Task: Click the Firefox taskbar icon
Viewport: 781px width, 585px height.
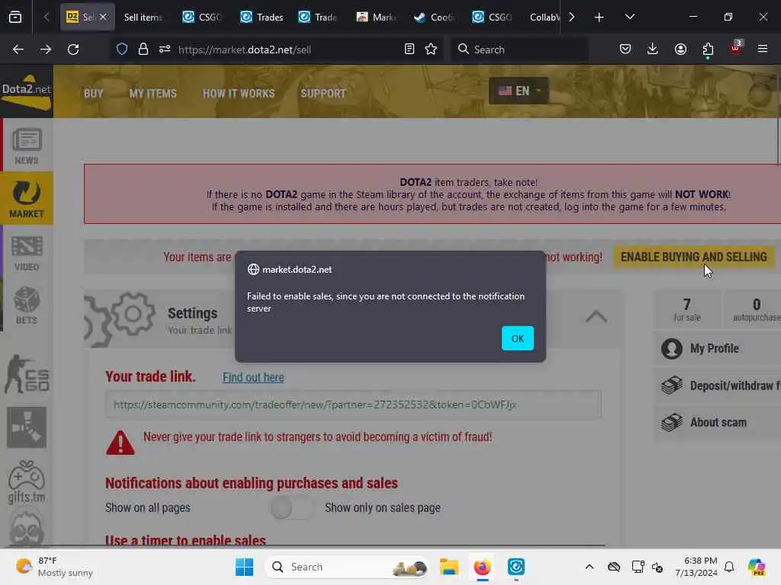Action: 482,567
